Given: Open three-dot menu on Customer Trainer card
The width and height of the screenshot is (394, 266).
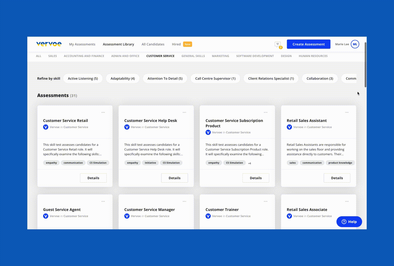Looking at the screenshot, I should (x=265, y=201).
